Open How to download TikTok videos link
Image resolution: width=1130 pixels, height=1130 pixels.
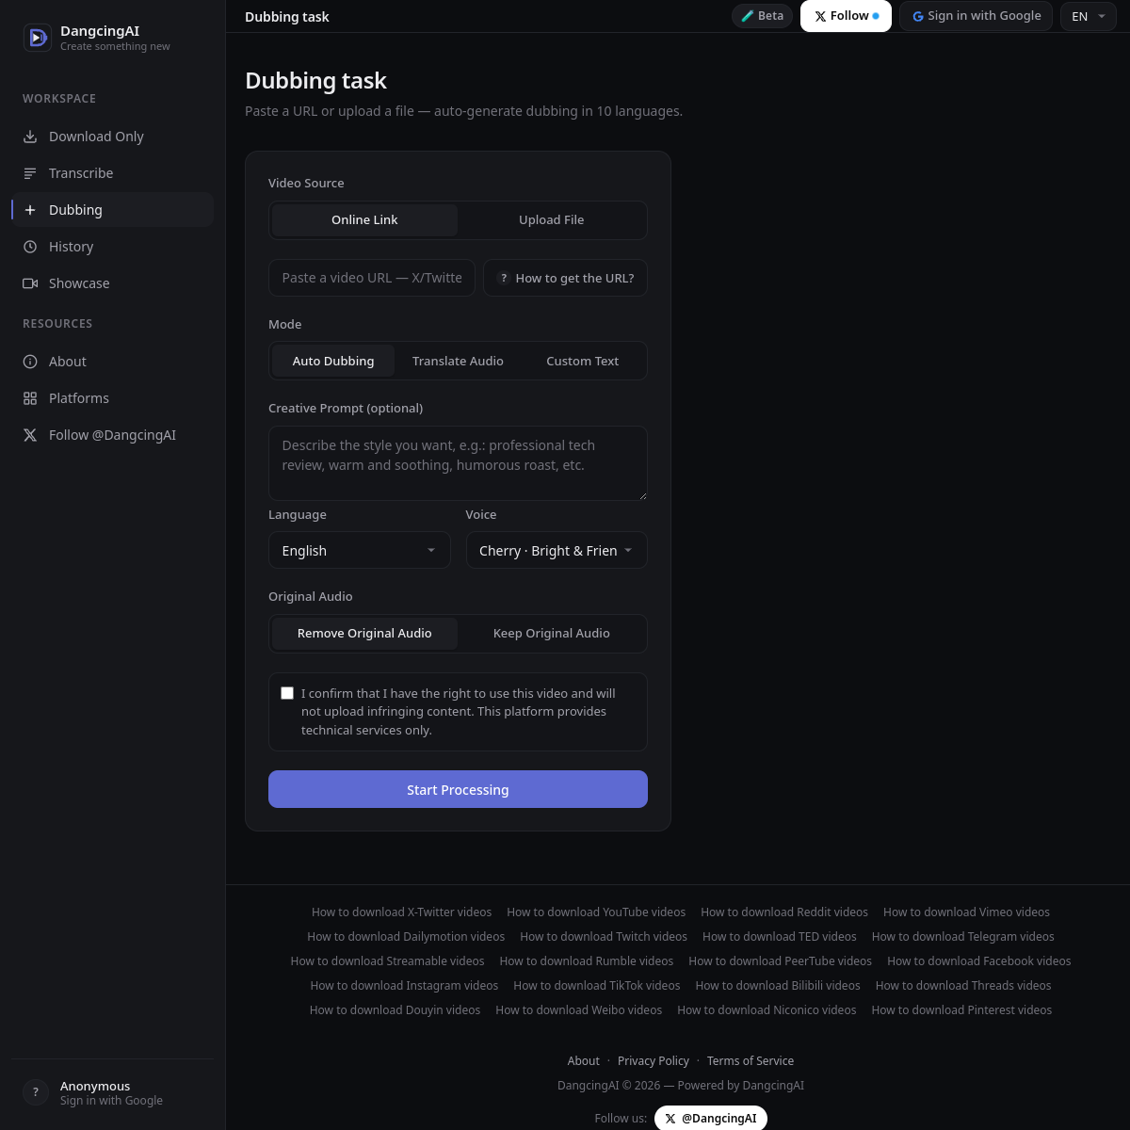tap(597, 985)
